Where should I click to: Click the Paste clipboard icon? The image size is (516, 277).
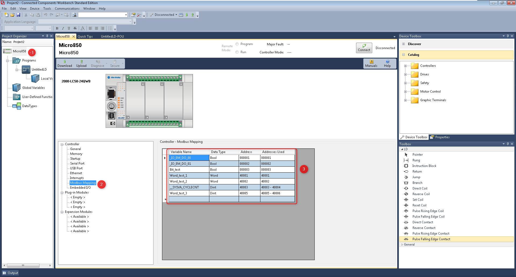point(38,15)
